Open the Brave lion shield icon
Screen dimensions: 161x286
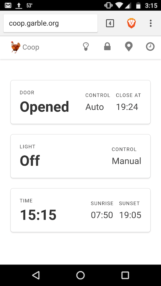(x=131, y=23)
